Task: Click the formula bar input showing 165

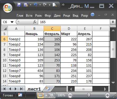Action: [74, 22]
